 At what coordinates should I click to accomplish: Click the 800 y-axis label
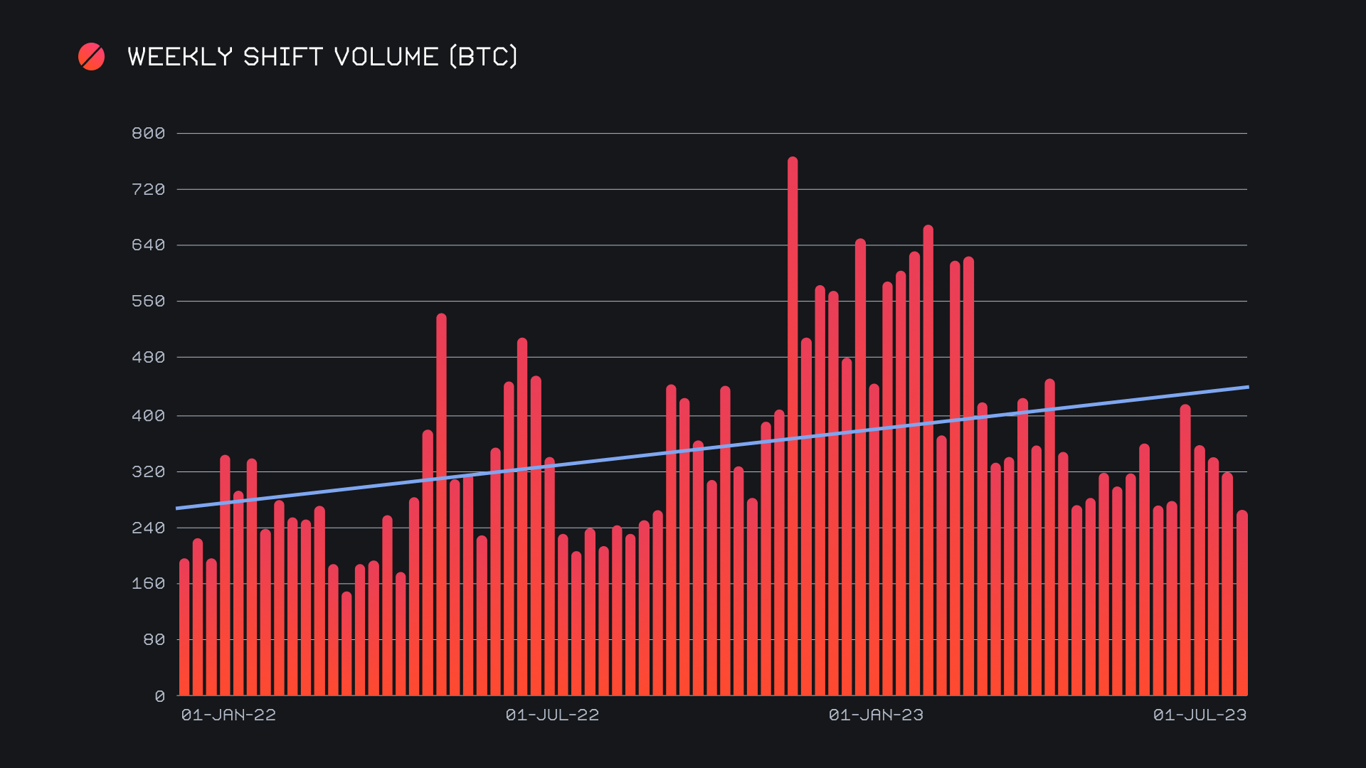point(148,134)
